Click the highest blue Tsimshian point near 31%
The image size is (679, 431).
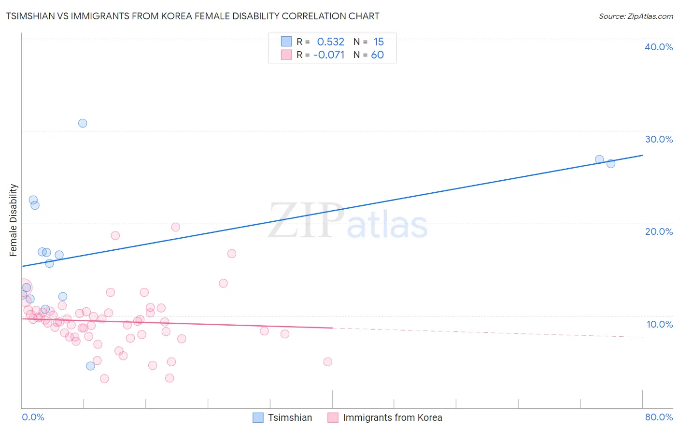[x=83, y=123]
